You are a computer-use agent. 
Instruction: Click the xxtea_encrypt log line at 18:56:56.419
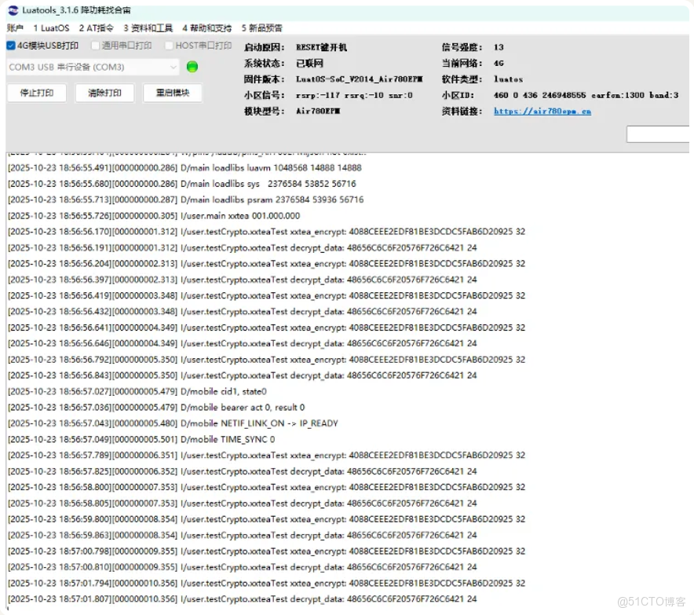(x=266, y=295)
